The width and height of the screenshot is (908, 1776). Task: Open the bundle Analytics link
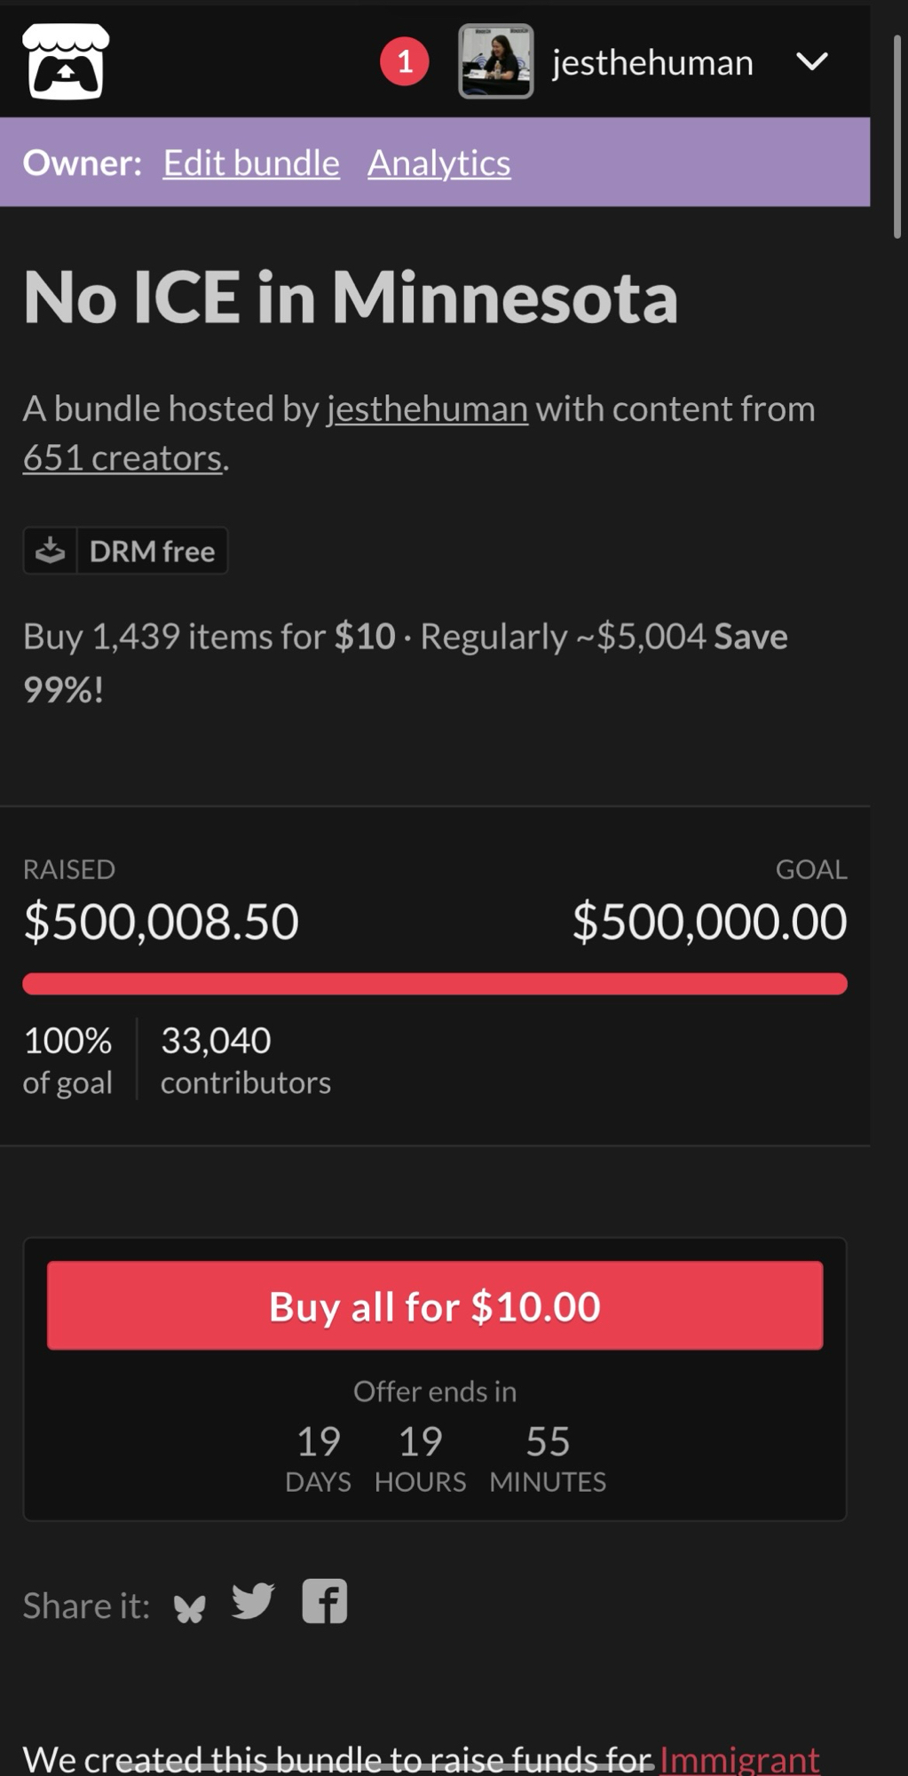click(438, 163)
